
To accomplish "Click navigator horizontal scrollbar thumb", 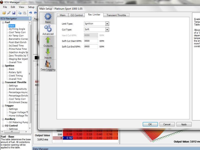I will pyautogui.click(x=12, y=132).
